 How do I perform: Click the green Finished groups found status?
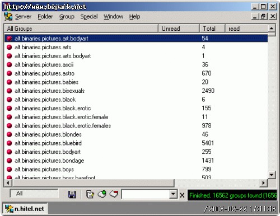coord(232,195)
